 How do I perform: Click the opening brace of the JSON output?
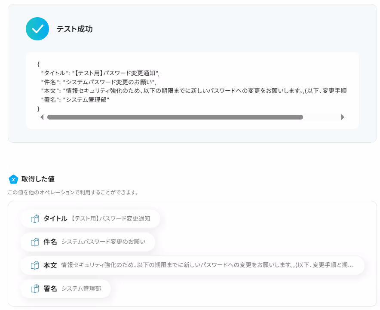[x=38, y=64]
